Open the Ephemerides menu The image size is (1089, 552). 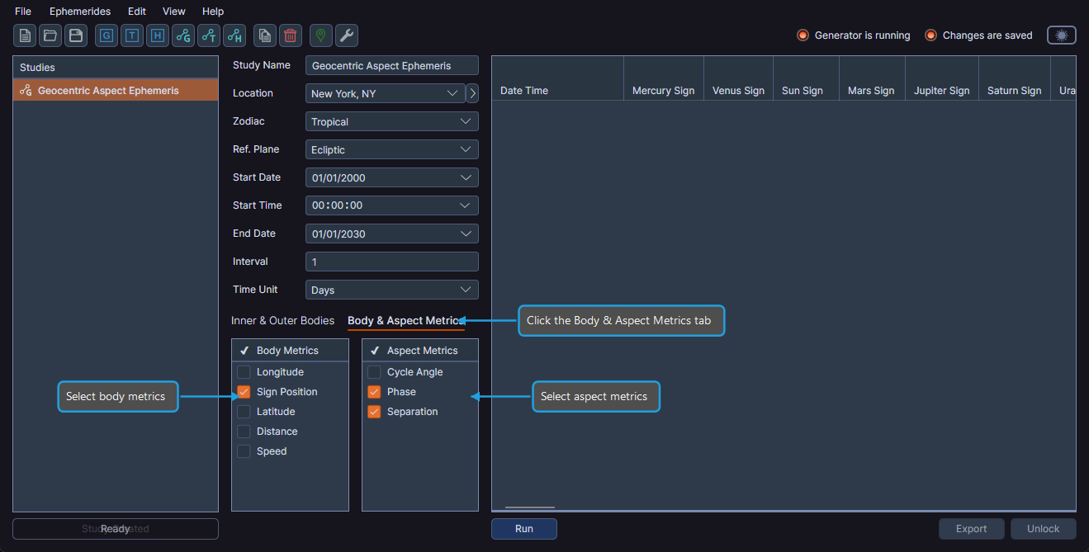(79, 11)
